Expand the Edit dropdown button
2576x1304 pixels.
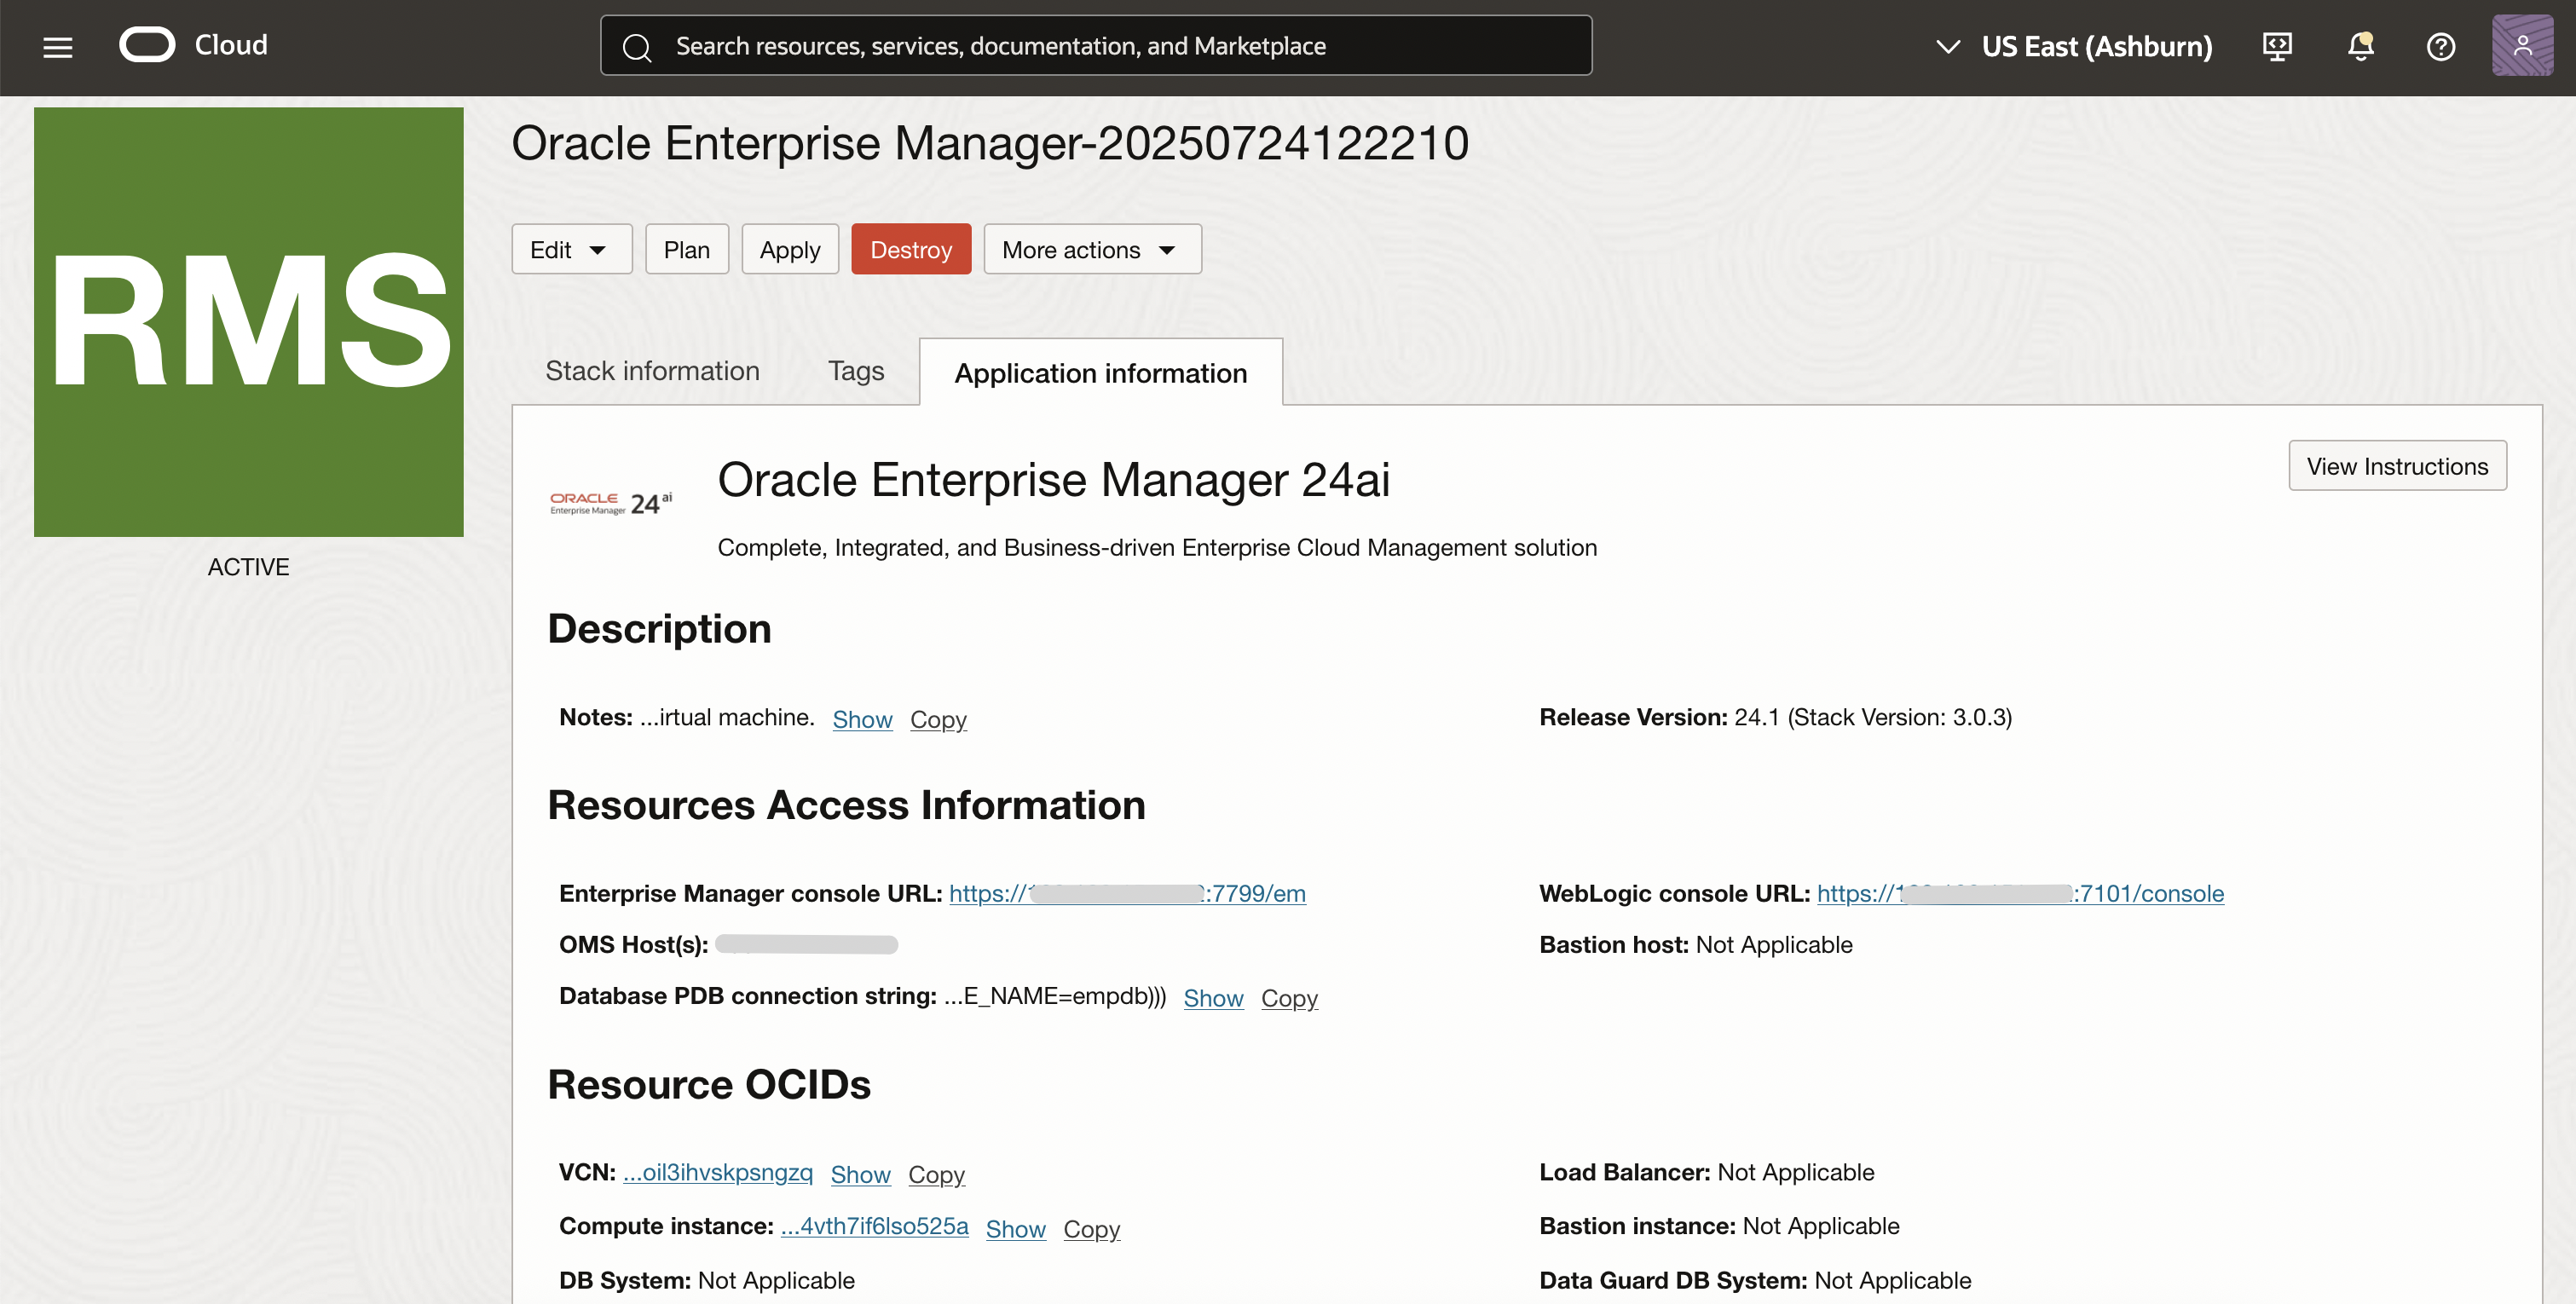click(571, 249)
